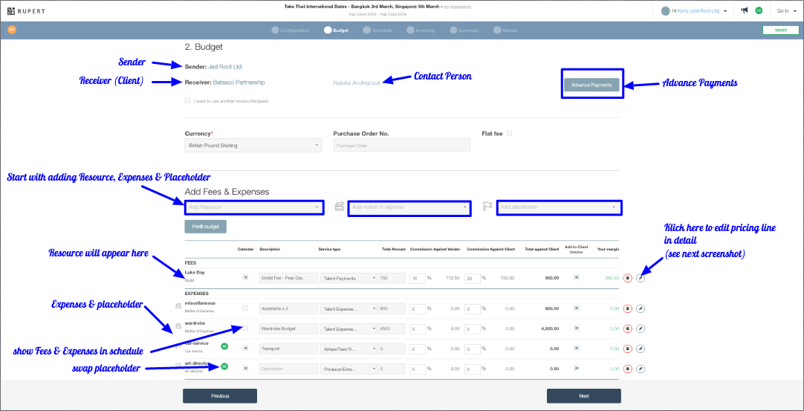Switch to the Schedule step tab

[x=377, y=30]
